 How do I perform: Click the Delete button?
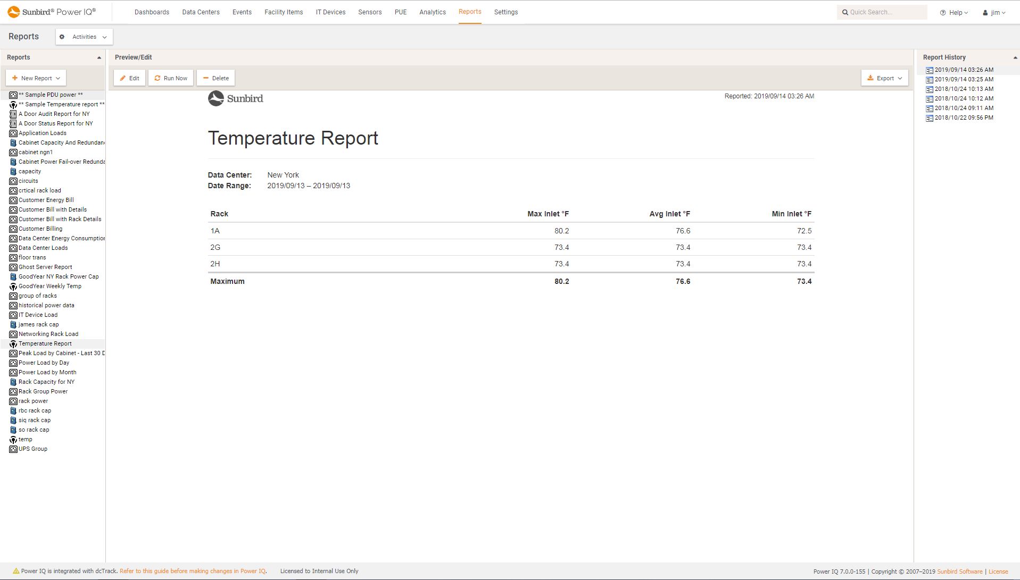click(x=215, y=78)
